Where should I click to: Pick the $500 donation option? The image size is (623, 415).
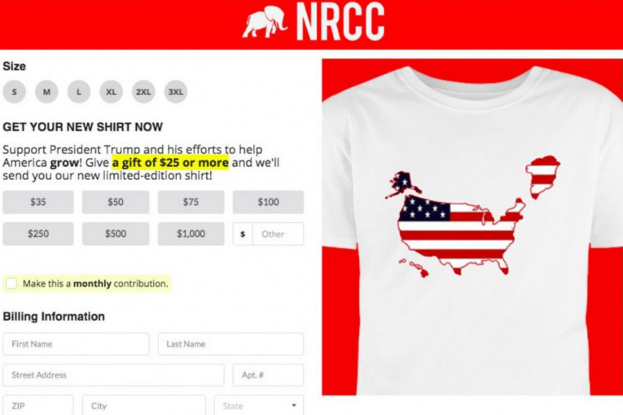(x=116, y=234)
